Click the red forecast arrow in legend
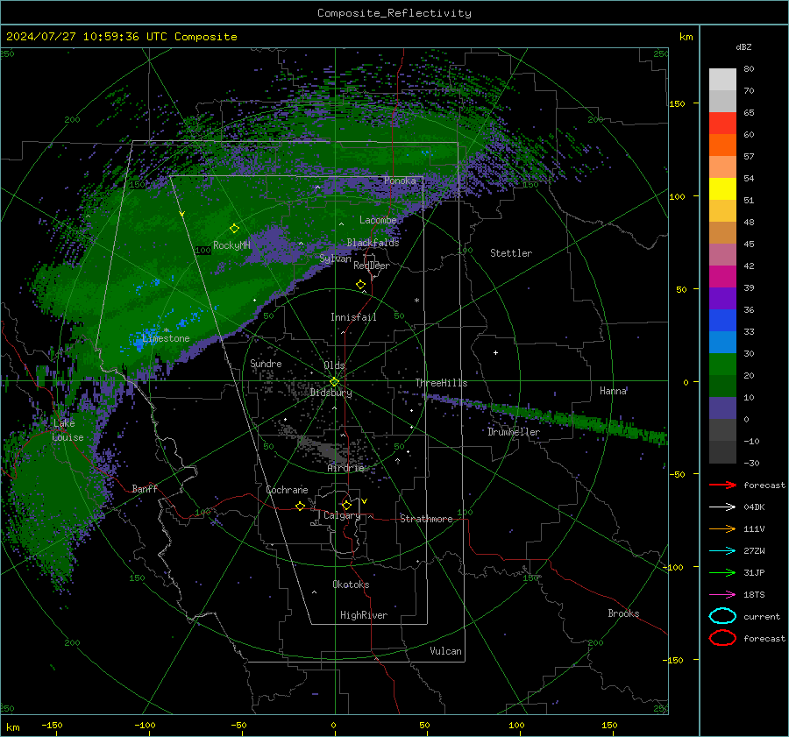 [x=722, y=485]
